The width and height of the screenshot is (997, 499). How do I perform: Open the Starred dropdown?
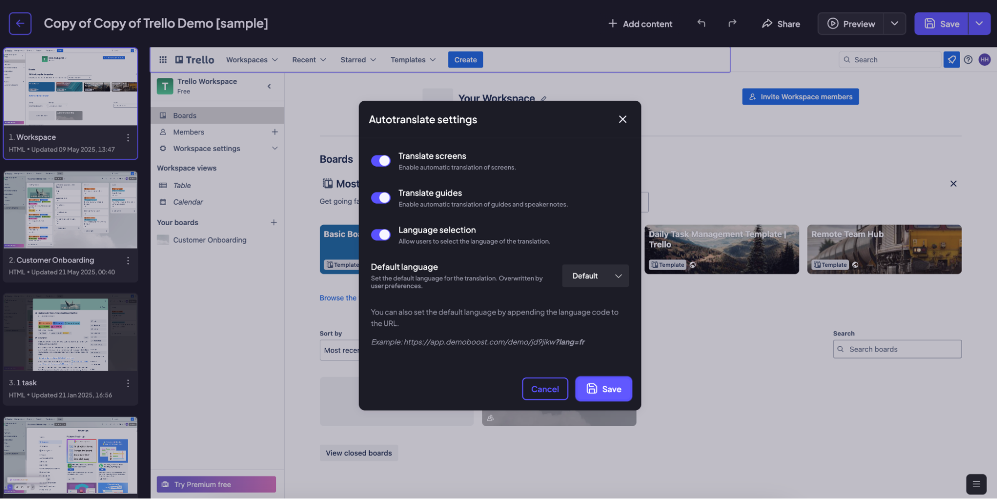tap(358, 60)
